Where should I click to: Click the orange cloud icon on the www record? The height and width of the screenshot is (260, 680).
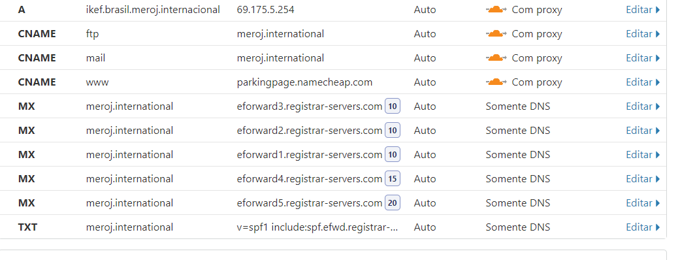[496, 82]
